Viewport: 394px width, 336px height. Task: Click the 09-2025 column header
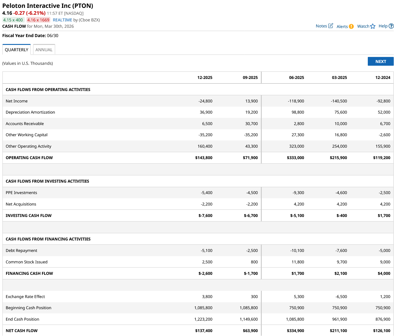tap(250, 77)
